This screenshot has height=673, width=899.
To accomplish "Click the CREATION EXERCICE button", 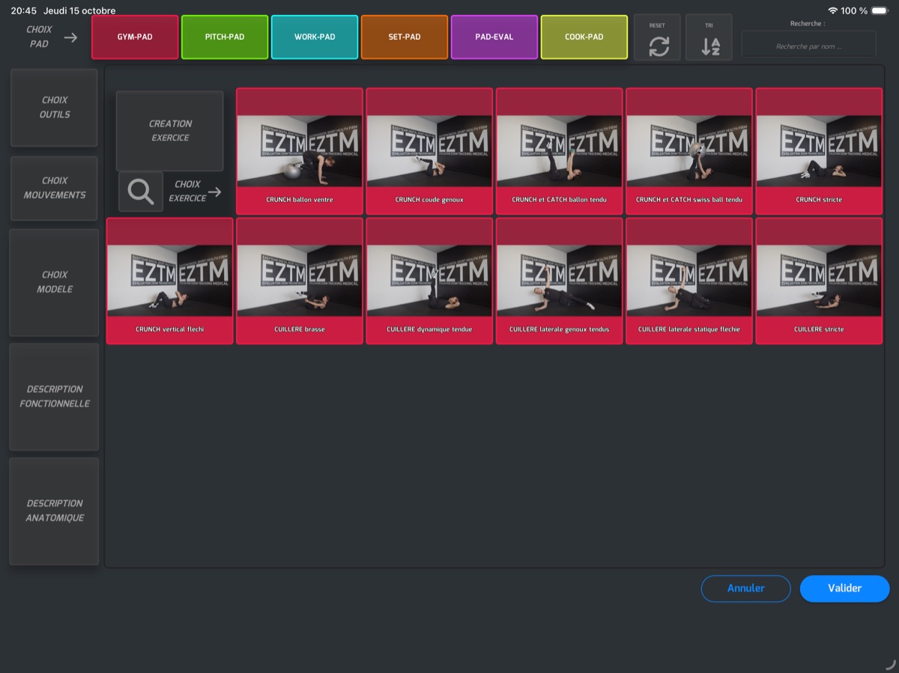I will pos(170,131).
